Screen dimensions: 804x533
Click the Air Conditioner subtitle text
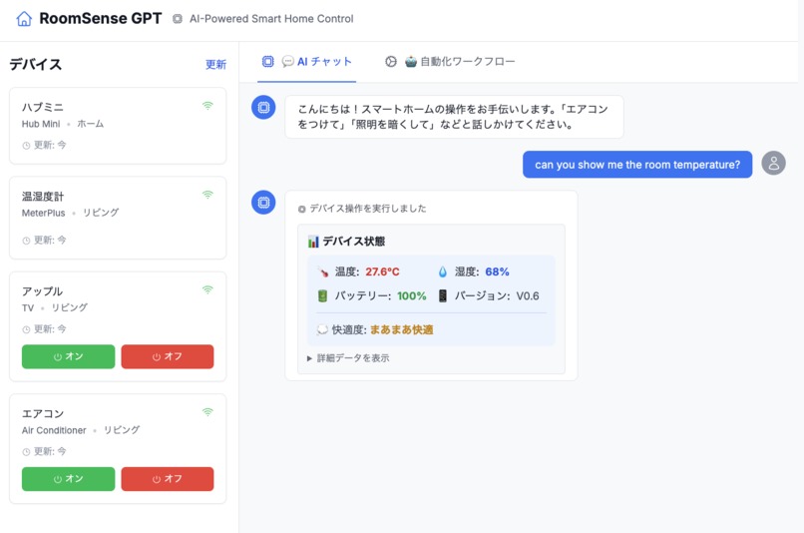(x=54, y=430)
